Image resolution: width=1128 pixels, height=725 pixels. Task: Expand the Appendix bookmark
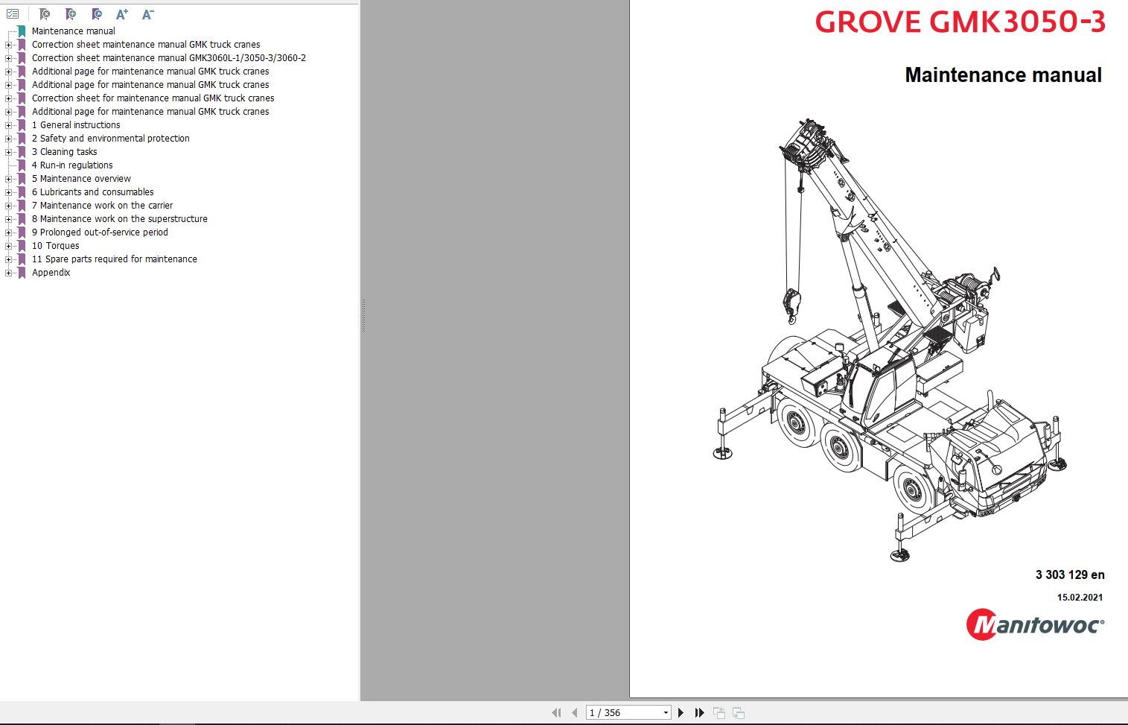pyautogui.click(x=8, y=273)
